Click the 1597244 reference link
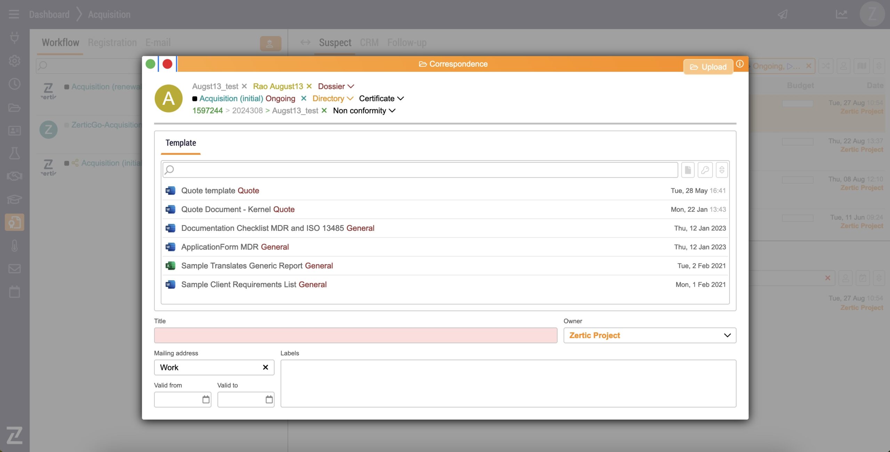890x452 pixels. click(x=207, y=111)
